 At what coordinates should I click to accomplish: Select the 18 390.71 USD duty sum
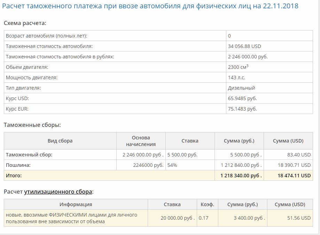(x=294, y=165)
